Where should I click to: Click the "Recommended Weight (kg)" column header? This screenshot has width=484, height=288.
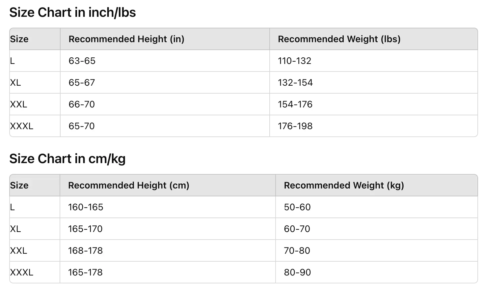click(x=344, y=186)
